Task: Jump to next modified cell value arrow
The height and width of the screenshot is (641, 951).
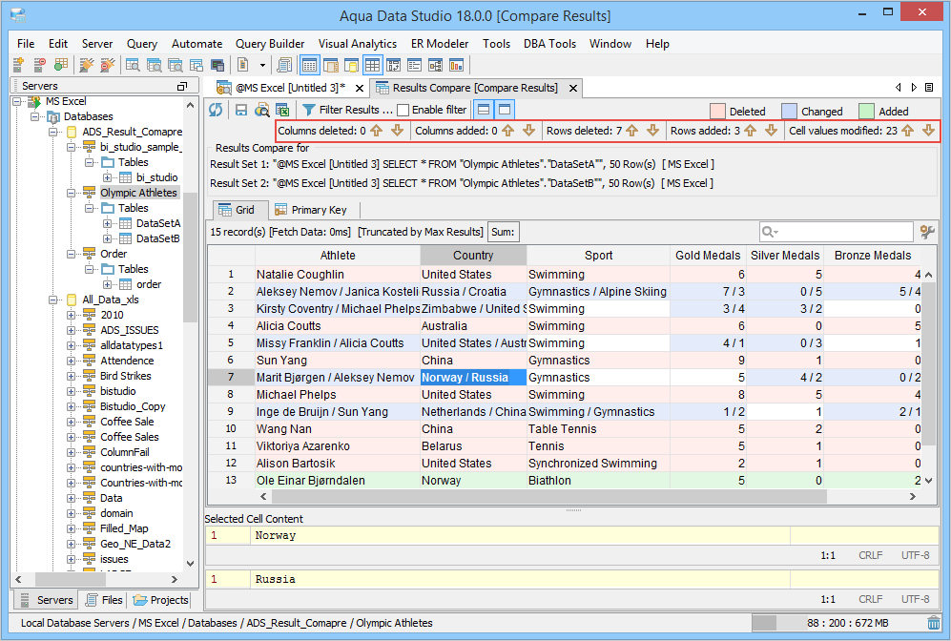Action: click(928, 131)
